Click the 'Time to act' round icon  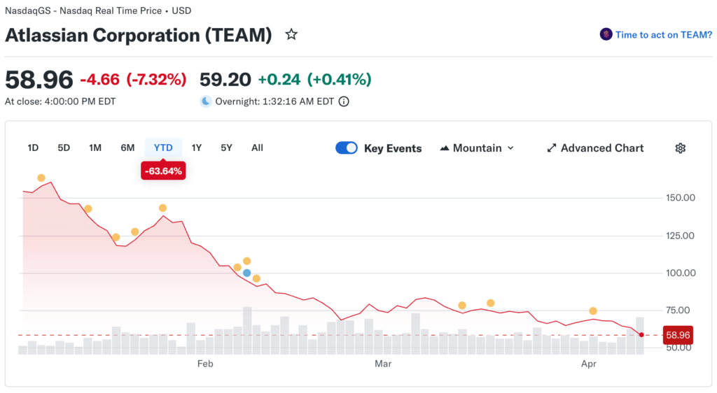(606, 34)
